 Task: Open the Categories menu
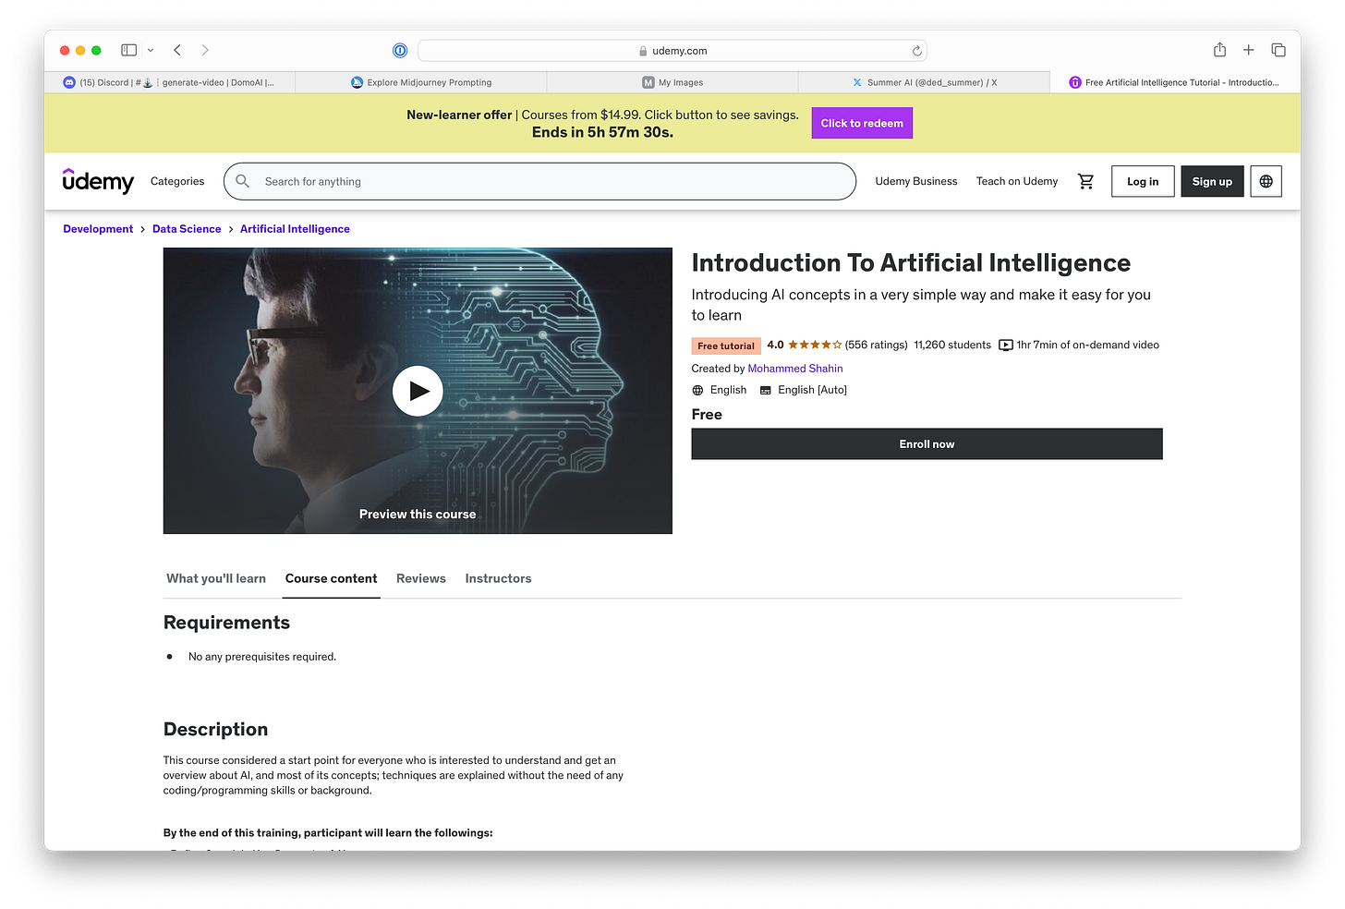pos(177,181)
